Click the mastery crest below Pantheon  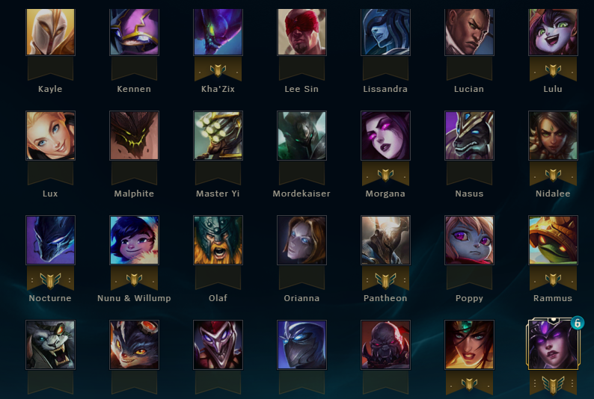point(385,279)
